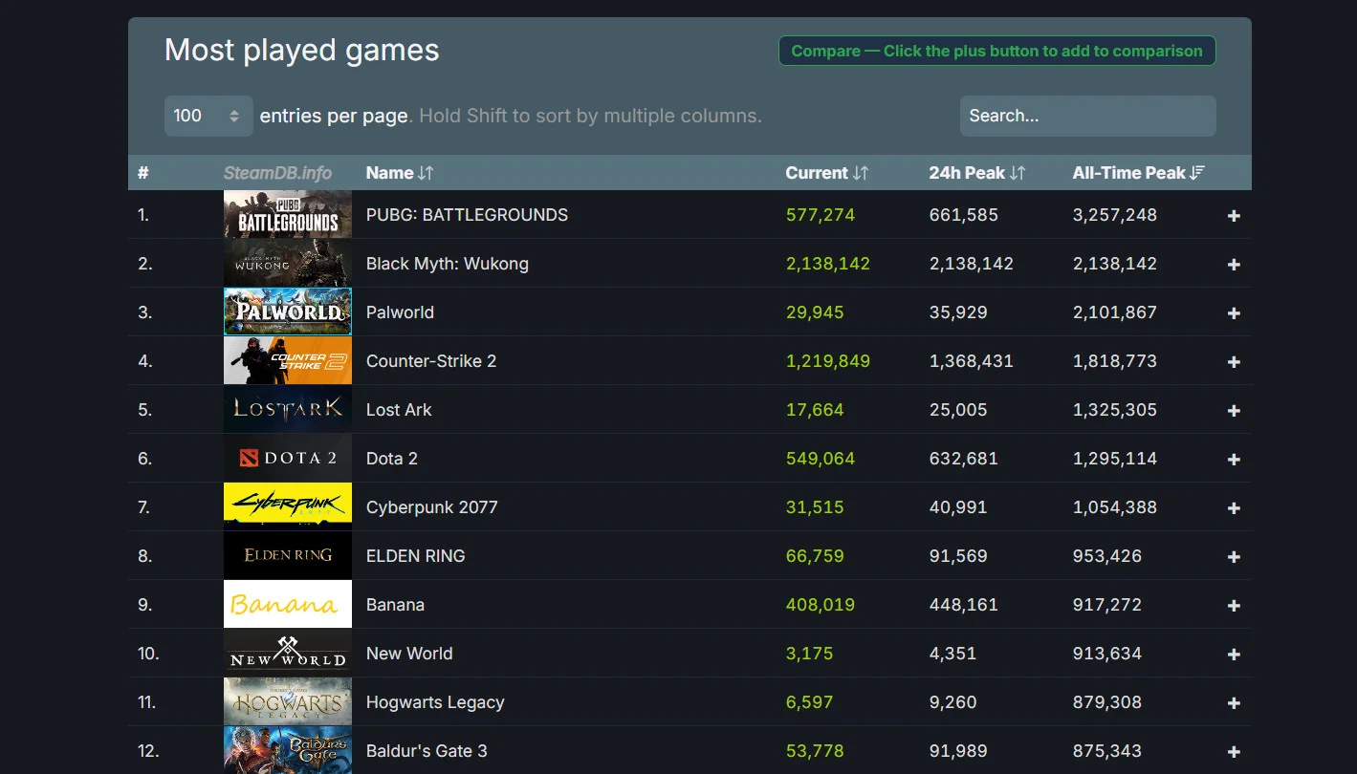Select the 24h peak value 632,681
1357x774 pixels.
click(x=964, y=459)
